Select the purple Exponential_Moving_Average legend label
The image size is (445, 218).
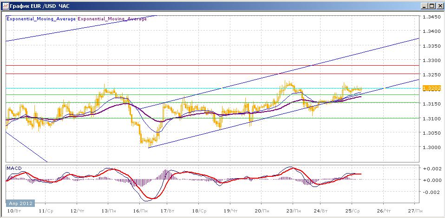click(112, 19)
